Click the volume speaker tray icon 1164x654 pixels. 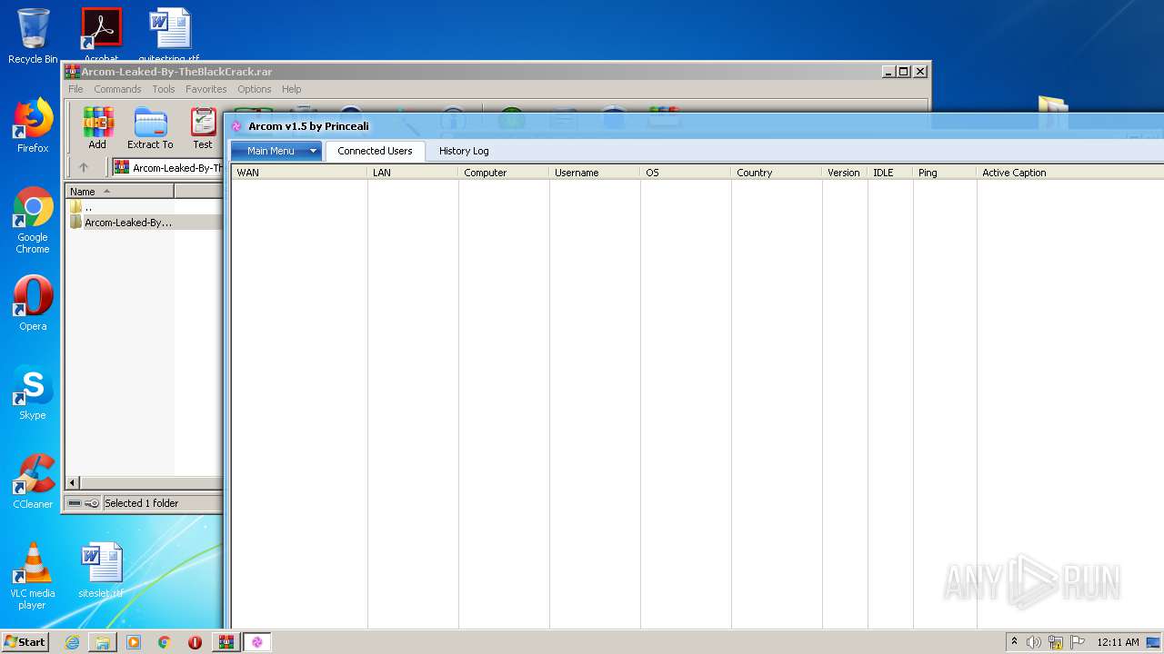1034,642
